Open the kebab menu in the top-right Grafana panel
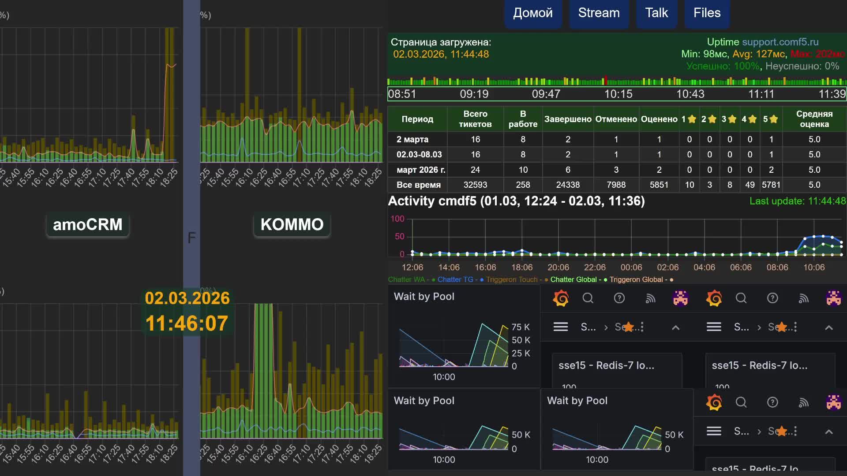Image resolution: width=847 pixels, height=476 pixels. 795,327
